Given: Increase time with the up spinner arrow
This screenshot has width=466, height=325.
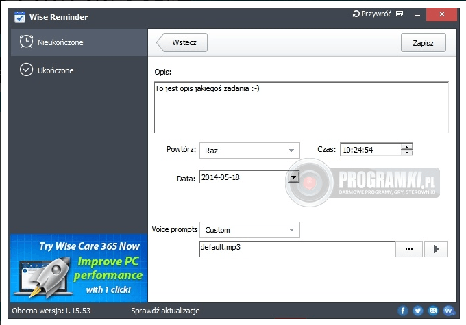Looking at the screenshot, I should pyautogui.click(x=406, y=146).
